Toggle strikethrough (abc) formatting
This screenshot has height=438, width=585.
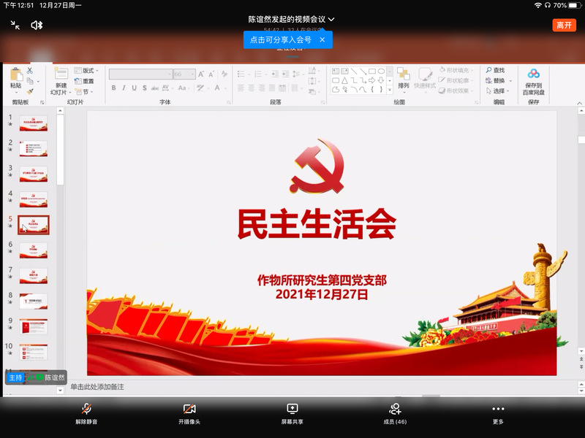point(155,88)
